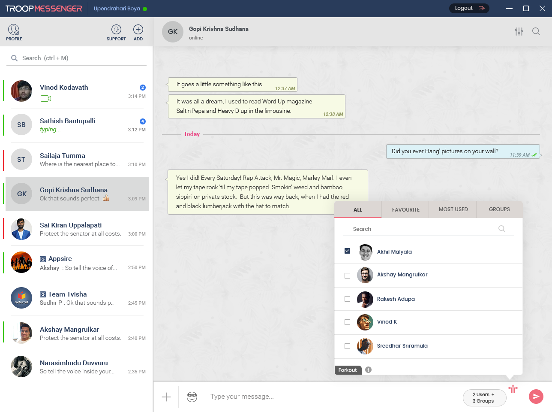Open the attachment plus icon
The height and width of the screenshot is (412, 552).
(166, 397)
